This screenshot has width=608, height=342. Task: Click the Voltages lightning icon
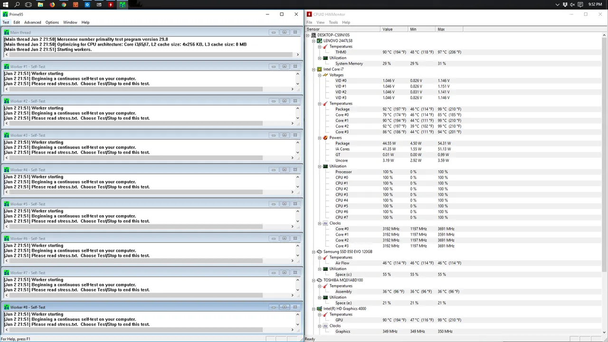pos(325,75)
